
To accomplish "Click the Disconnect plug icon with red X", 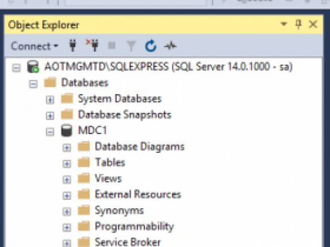I will click(x=92, y=45).
